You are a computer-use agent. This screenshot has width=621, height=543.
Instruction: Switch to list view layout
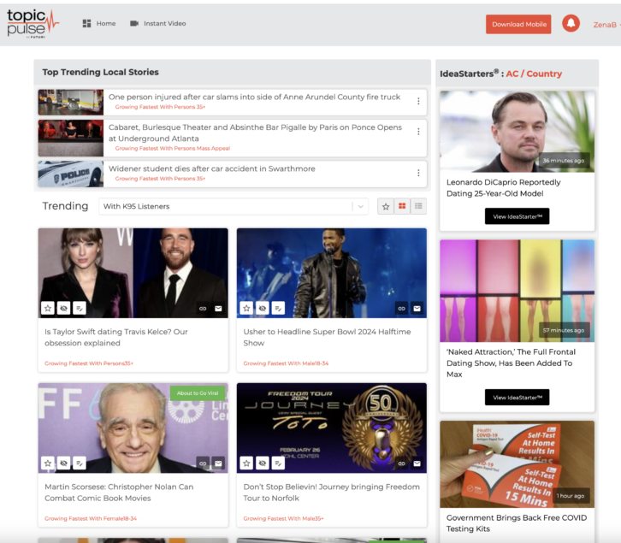[x=418, y=206]
